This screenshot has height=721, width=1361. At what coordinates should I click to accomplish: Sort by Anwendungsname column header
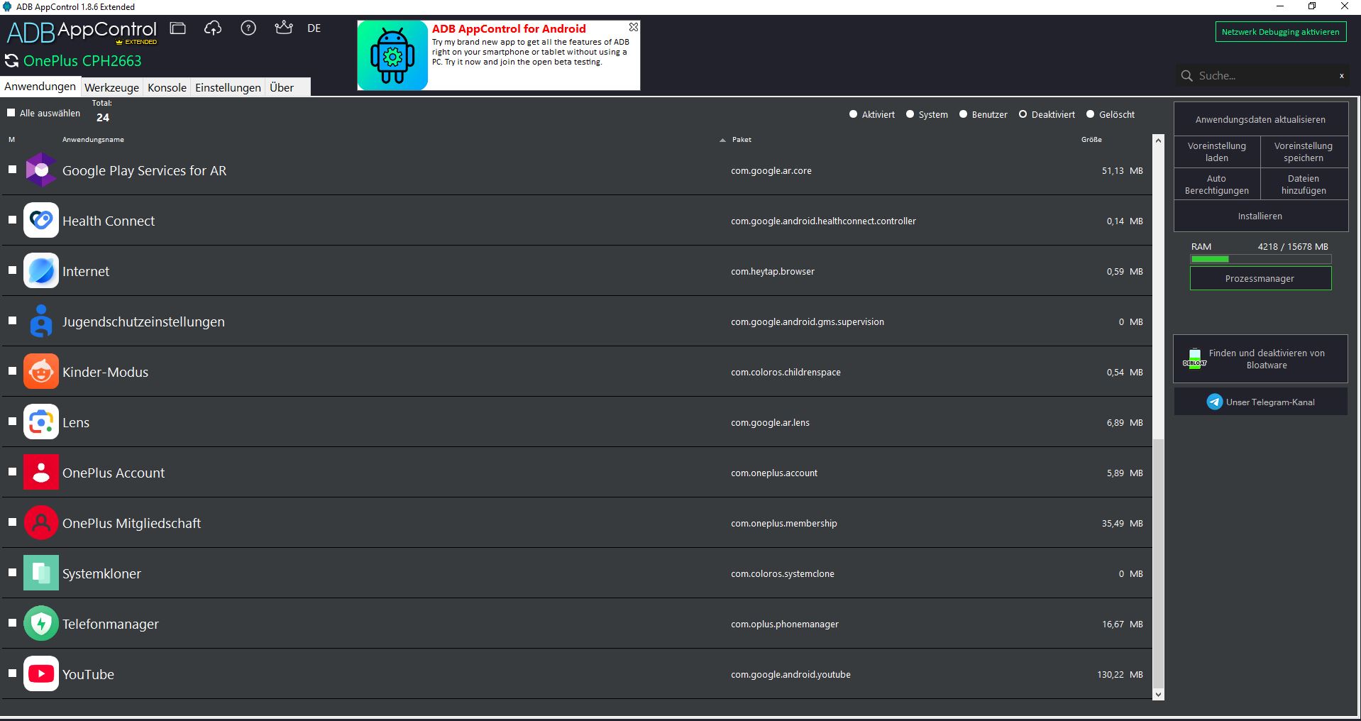pos(93,140)
